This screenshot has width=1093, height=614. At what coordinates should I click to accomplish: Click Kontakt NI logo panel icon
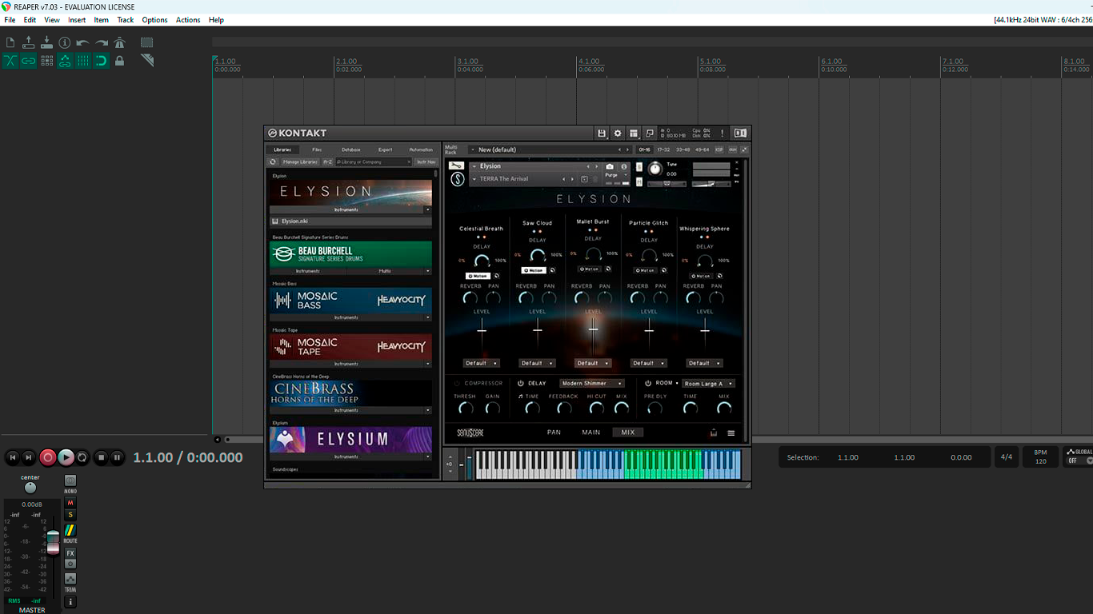740,134
